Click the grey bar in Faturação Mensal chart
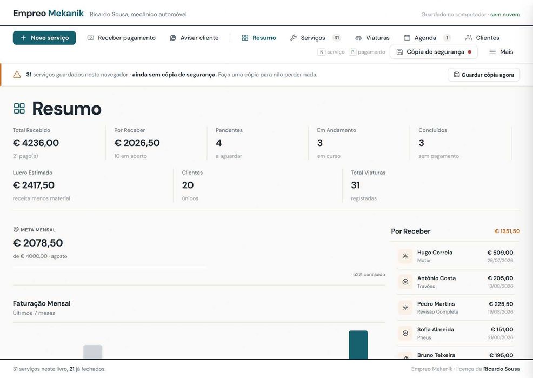The image size is (533, 378). tap(93, 352)
